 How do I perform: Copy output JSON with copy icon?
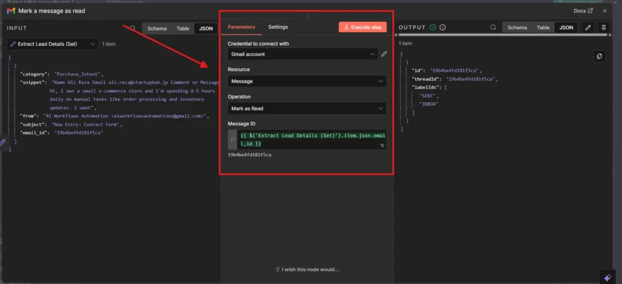point(600,56)
